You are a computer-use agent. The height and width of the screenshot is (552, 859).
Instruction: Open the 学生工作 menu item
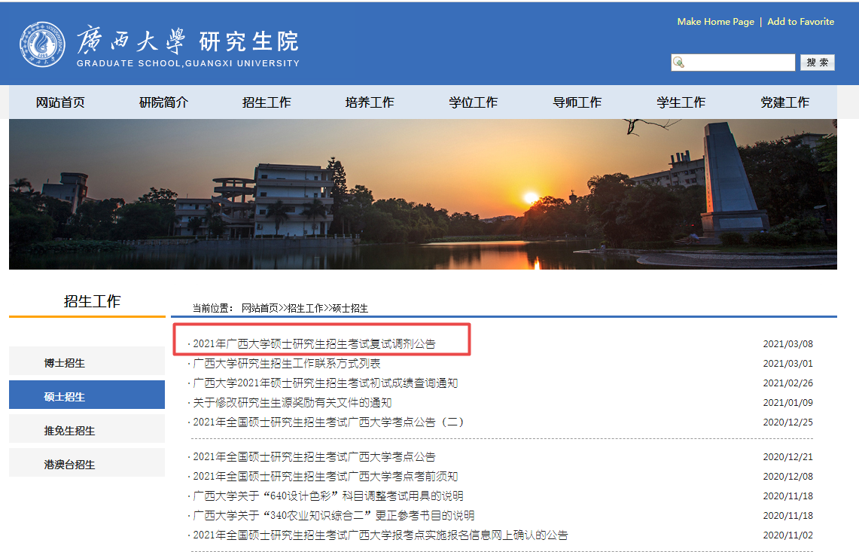[681, 102]
